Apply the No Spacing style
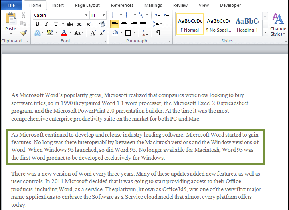Image resolution: width=289 pixels, height=210 pixels. pos(219,24)
